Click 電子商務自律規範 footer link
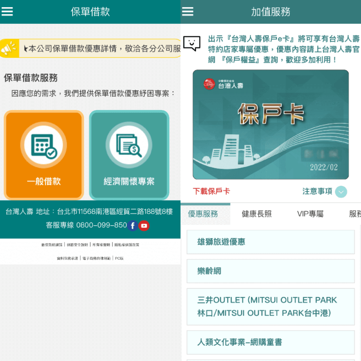The image size is (361, 361). (97, 258)
